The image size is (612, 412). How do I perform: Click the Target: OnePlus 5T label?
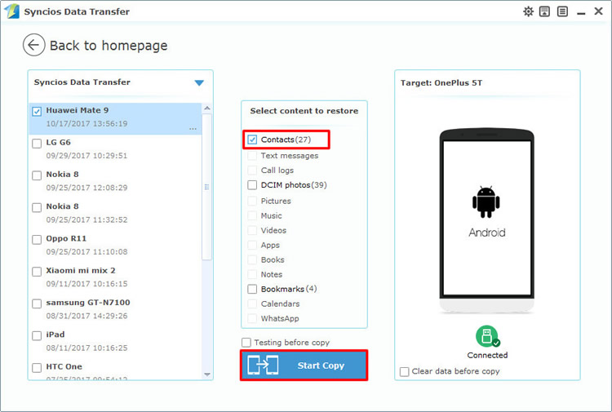coord(441,83)
